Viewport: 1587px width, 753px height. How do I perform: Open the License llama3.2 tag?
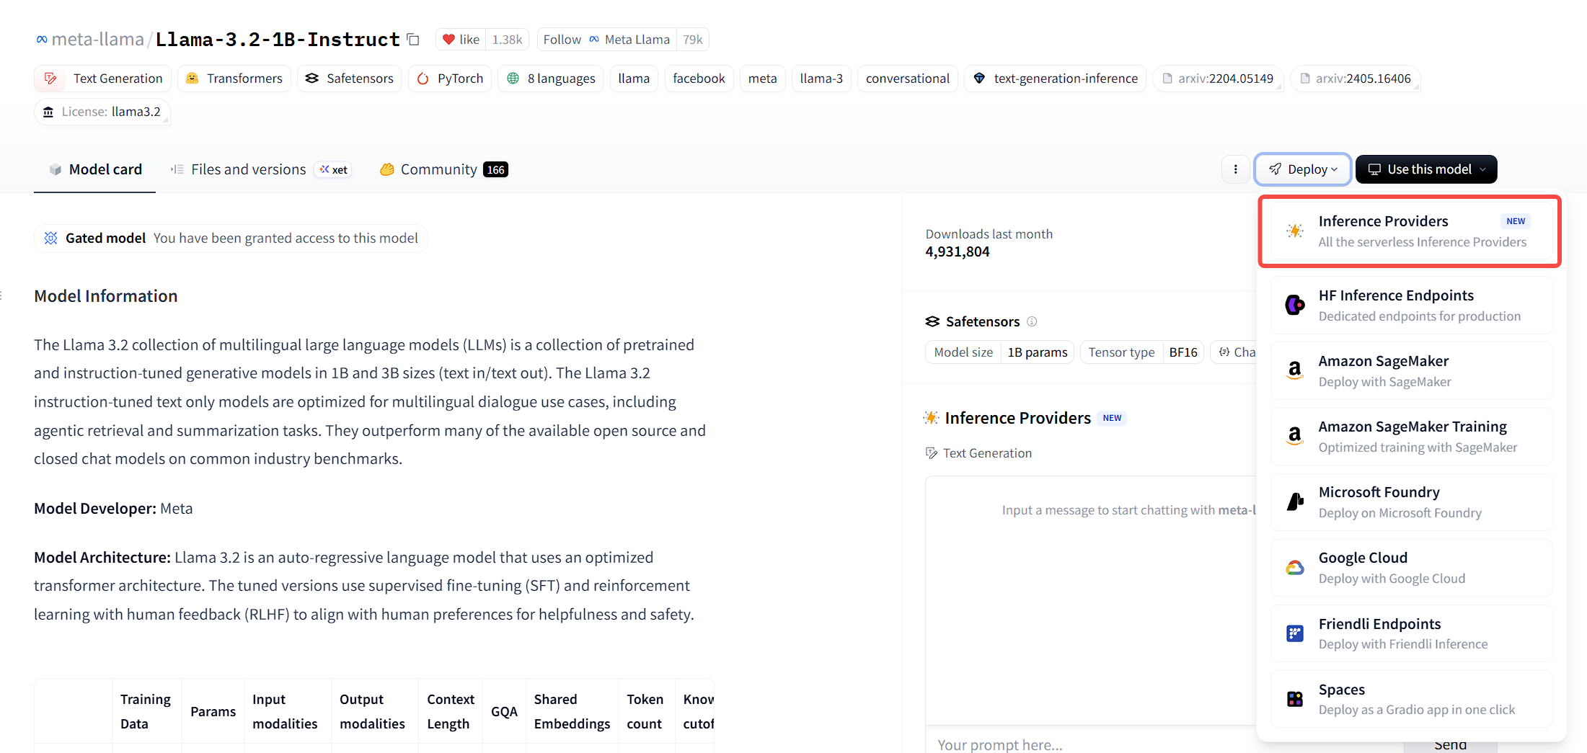(102, 112)
